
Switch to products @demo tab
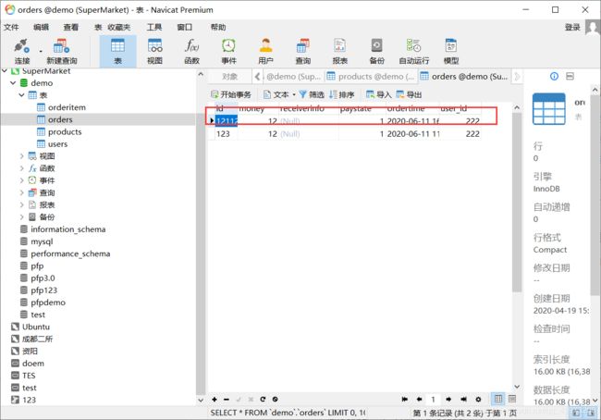coord(371,77)
